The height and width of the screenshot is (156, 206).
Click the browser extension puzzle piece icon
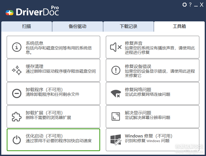17,117
